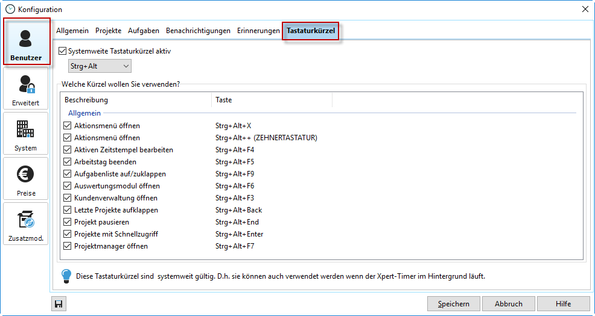Uncheck the Arbeitstag beenden shortcut
Screen dimensions: 595x316
tap(68, 162)
